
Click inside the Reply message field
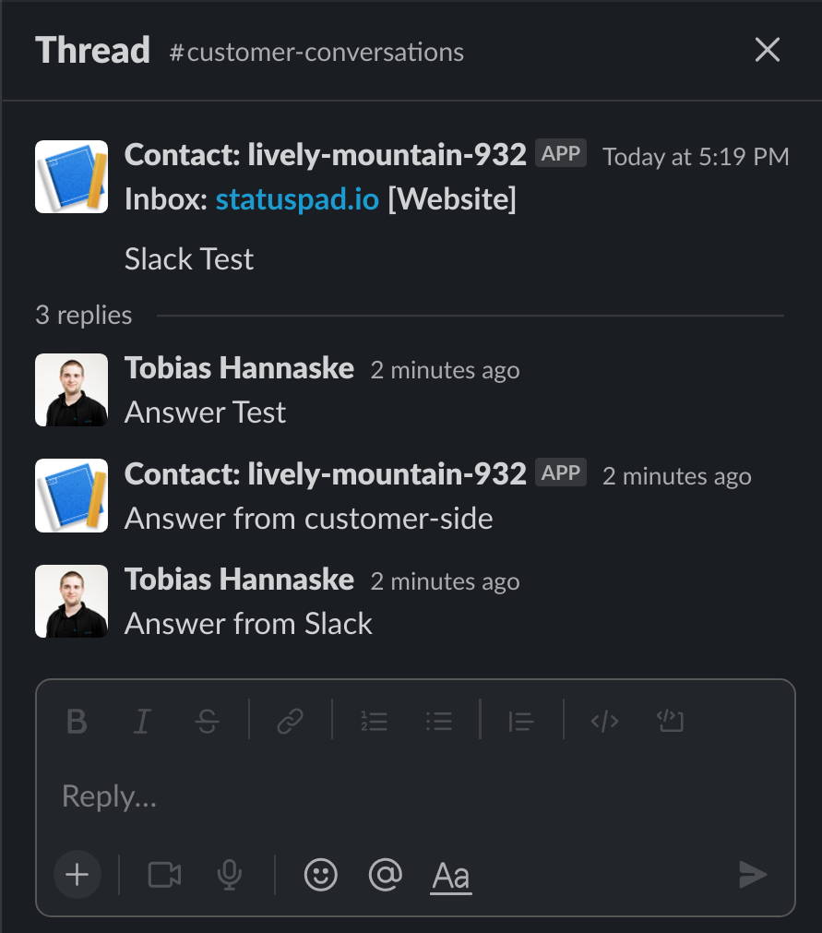point(277,795)
